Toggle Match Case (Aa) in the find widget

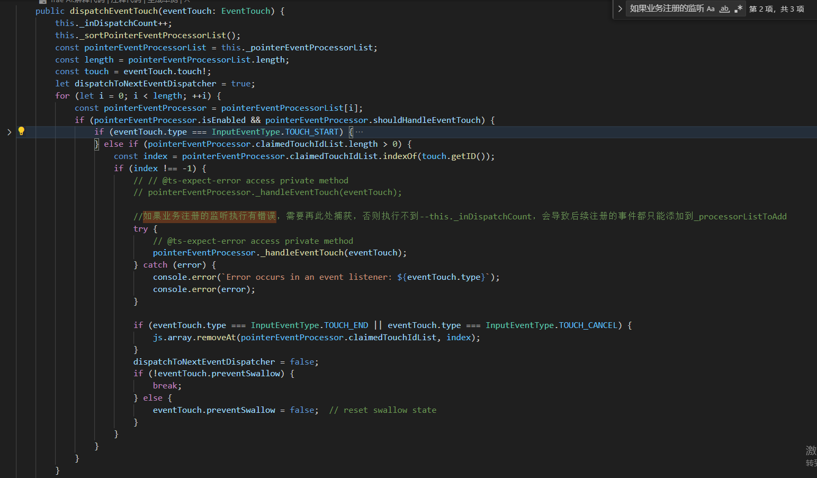pyautogui.click(x=711, y=8)
